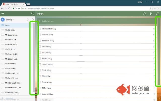Screen dimensions: 161x101
Task: Star the Second thing task
Action: click(154, 94)
